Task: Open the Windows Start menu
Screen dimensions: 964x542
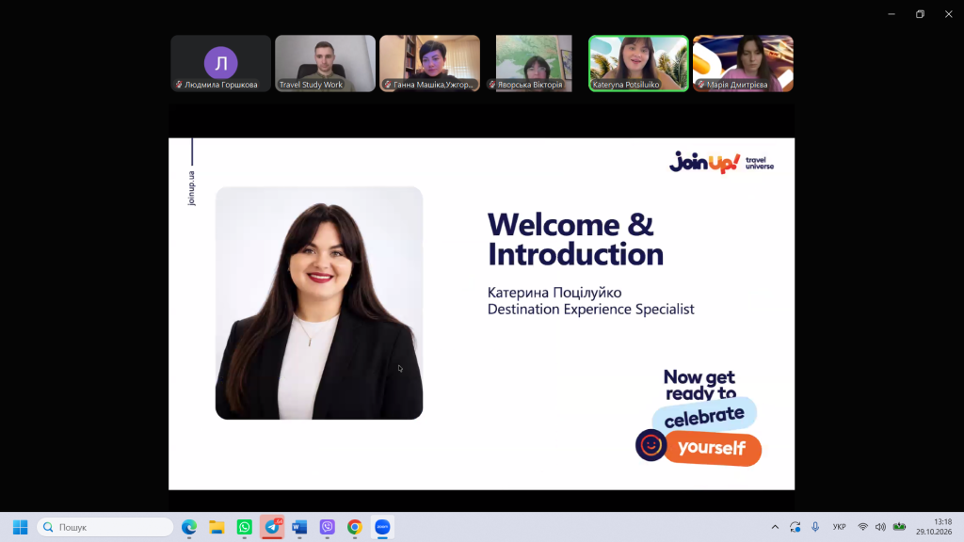Action: [21, 527]
